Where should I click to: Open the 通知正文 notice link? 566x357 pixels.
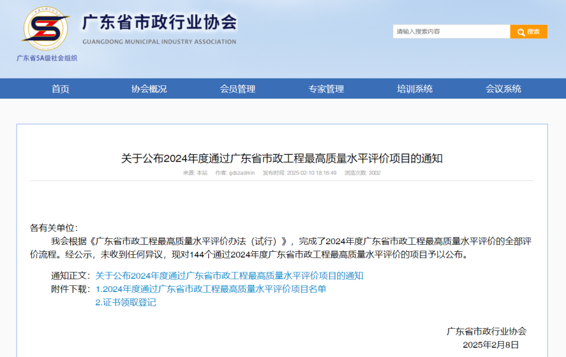point(229,275)
